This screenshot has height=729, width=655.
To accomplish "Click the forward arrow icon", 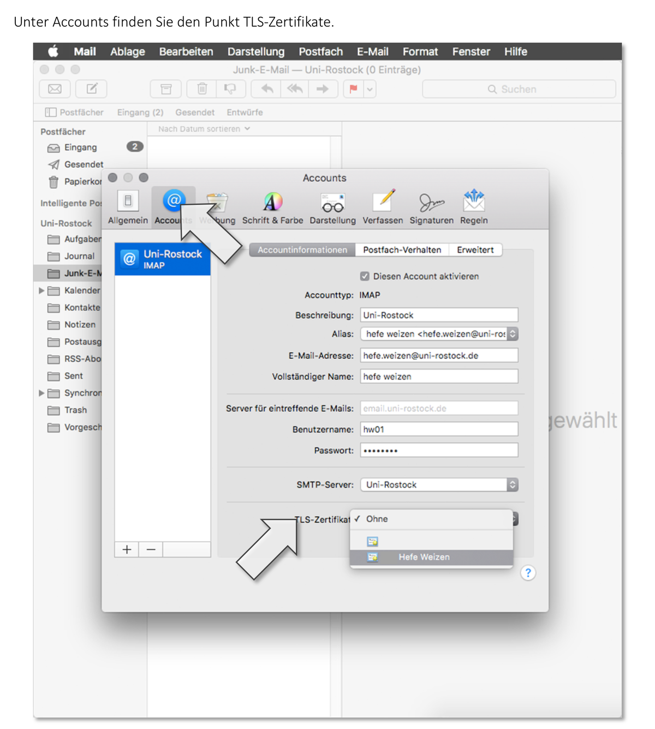I will coord(323,88).
